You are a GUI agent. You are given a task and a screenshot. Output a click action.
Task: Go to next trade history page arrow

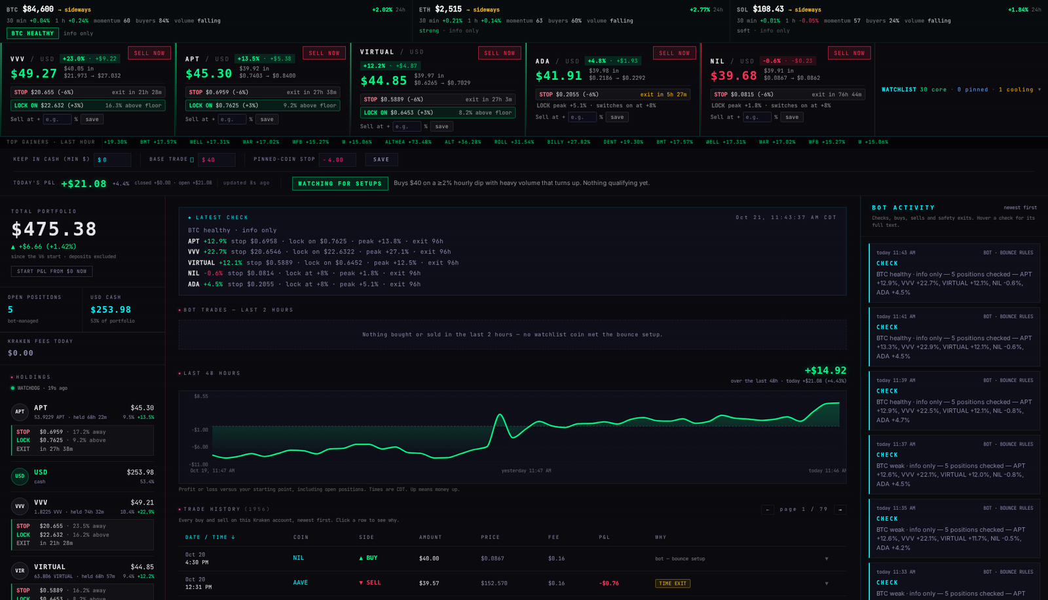click(x=840, y=509)
